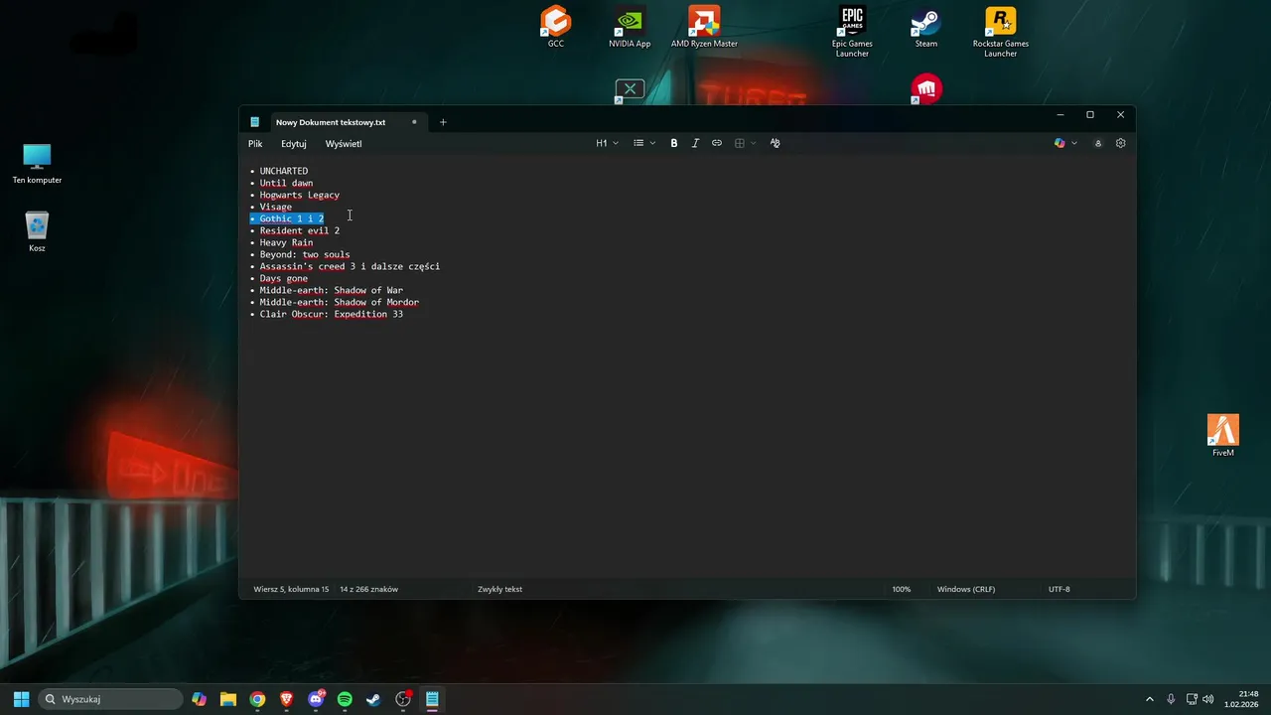Open the Wyświetl menu
This screenshot has height=715, width=1271.
pyautogui.click(x=344, y=144)
